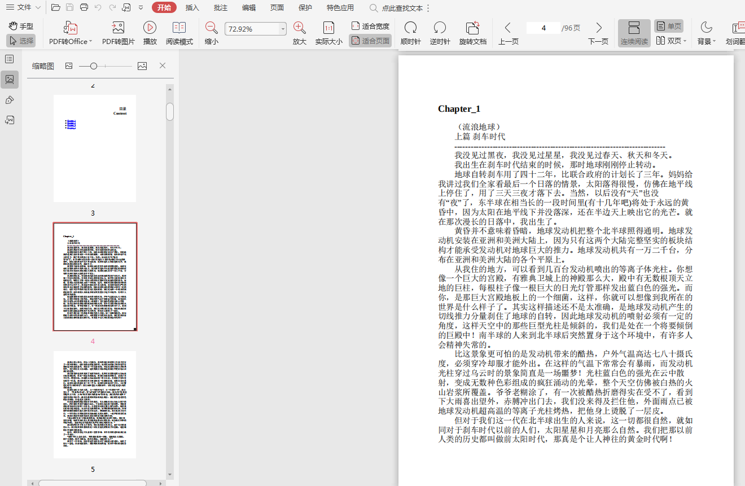Image resolution: width=745 pixels, height=486 pixels.
Task: Click the open file folder icon
Action: pos(55,7)
